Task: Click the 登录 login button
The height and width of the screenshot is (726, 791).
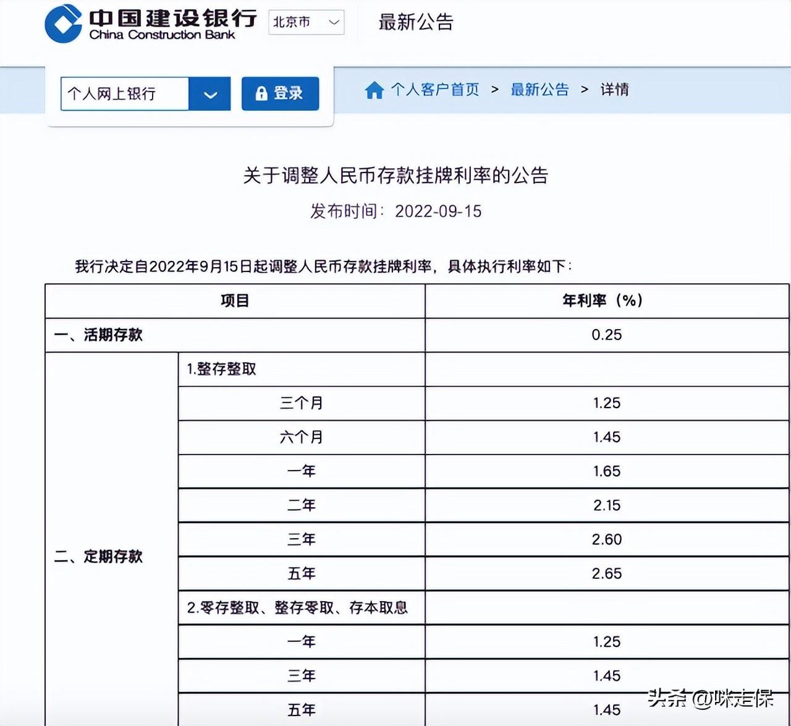Action: point(280,93)
